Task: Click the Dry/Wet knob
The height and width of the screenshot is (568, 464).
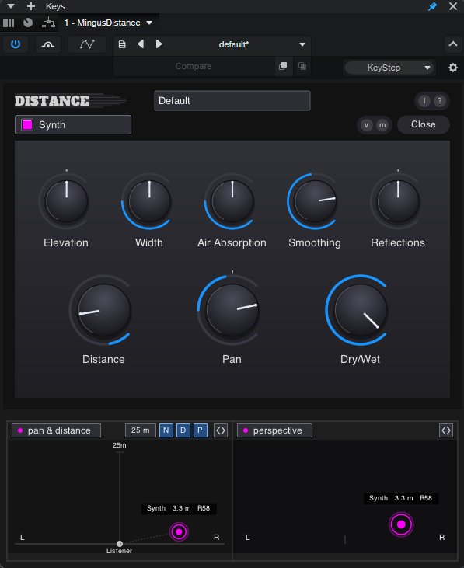Action: click(x=361, y=310)
